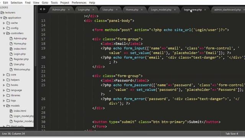
Task: Go to next tab with right arrow
Action: click(x=44, y=9)
